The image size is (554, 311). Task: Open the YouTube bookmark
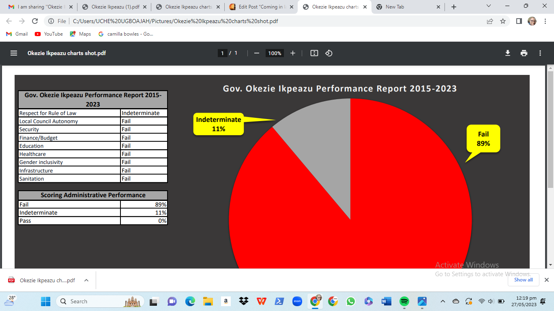point(49,34)
